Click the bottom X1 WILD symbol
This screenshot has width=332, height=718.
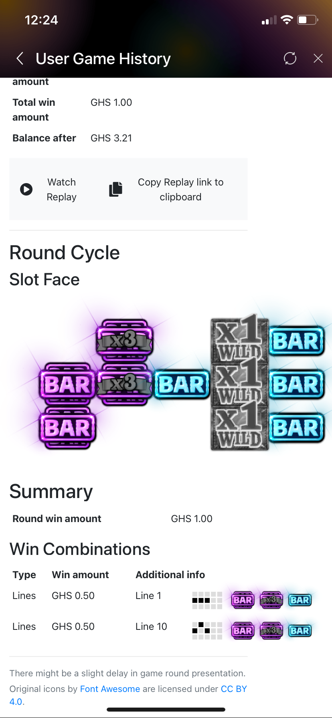point(239,427)
